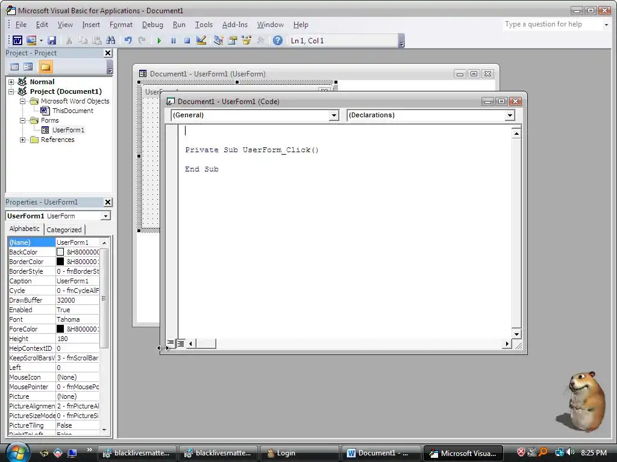Click View Object icon in Project panel
Screen dimensions: 617x462
point(28,67)
